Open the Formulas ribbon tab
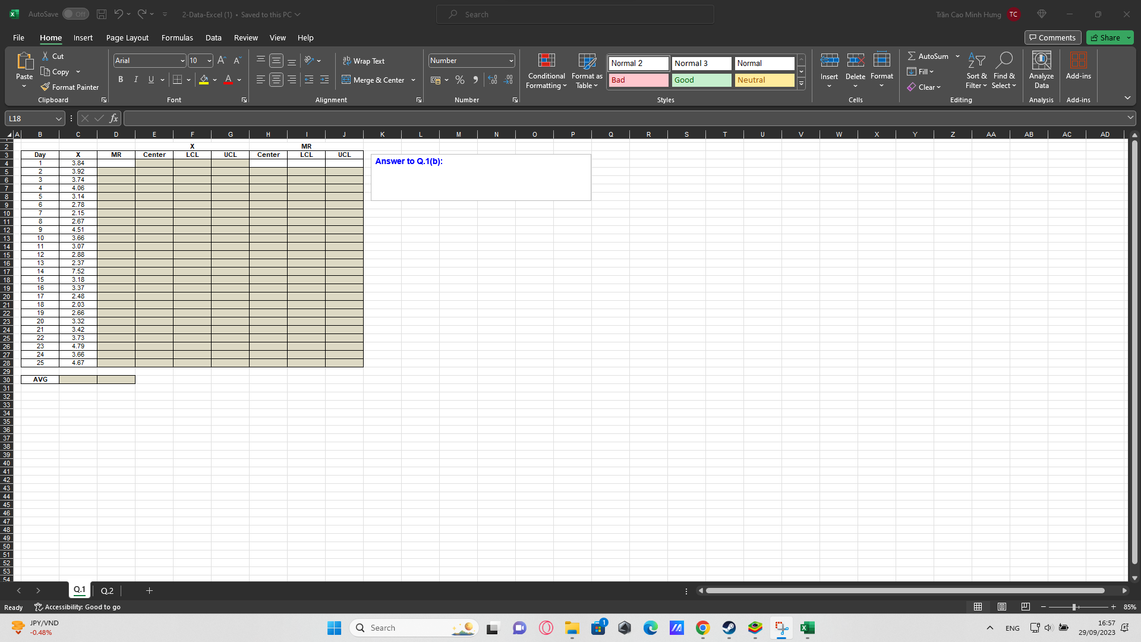The height and width of the screenshot is (642, 1141). tap(177, 37)
